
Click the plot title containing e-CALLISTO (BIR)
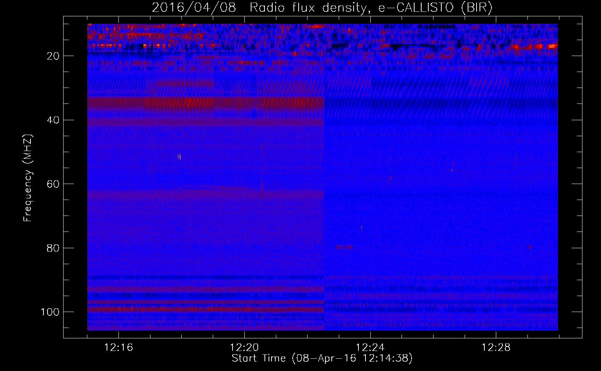click(x=322, y=7)
